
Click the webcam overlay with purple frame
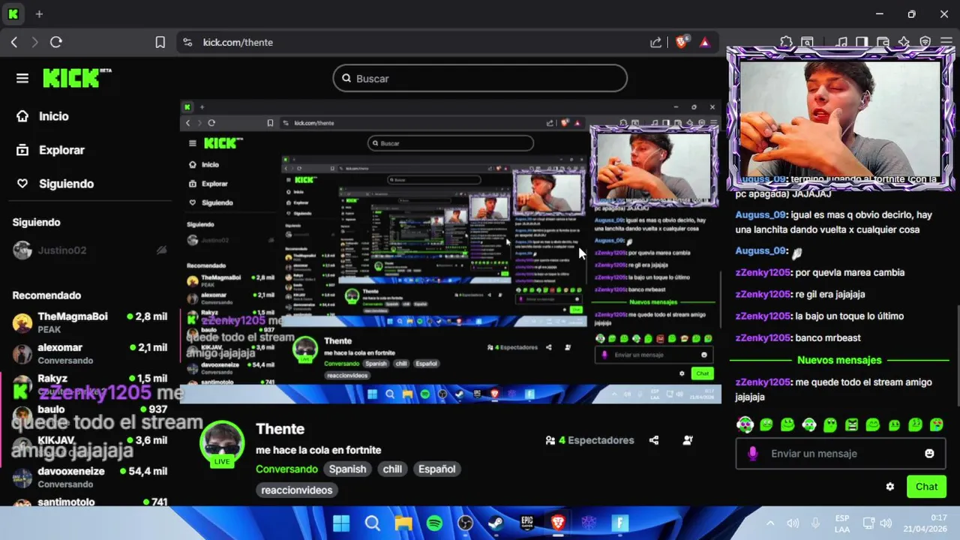click(x=840, y=118)
